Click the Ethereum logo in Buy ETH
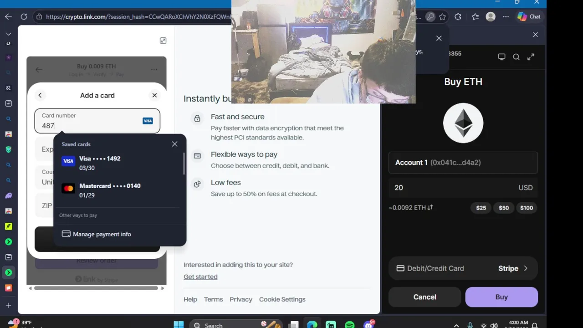Viewport: 583px width, 328px height. 463,123
